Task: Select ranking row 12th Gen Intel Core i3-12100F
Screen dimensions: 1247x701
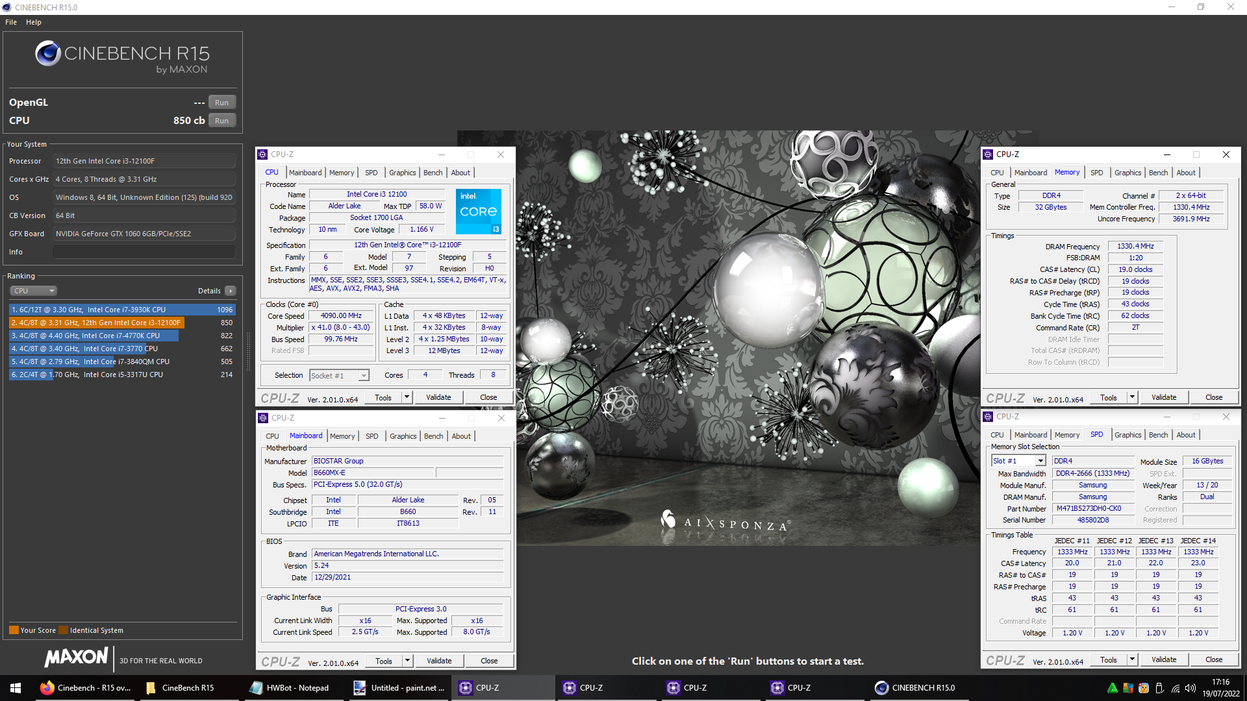Action: coord(122,323)
